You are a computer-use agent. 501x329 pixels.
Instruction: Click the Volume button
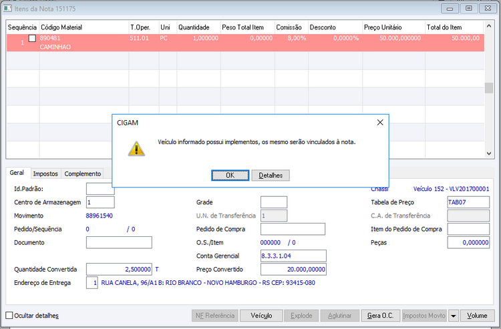477,315
